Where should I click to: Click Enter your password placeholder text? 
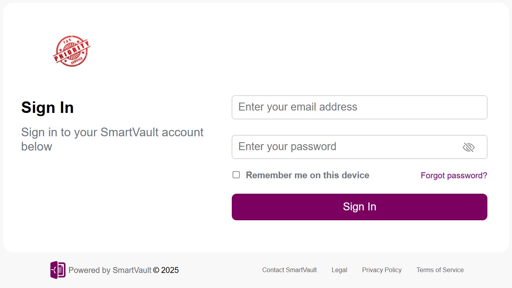coord(287,147)
